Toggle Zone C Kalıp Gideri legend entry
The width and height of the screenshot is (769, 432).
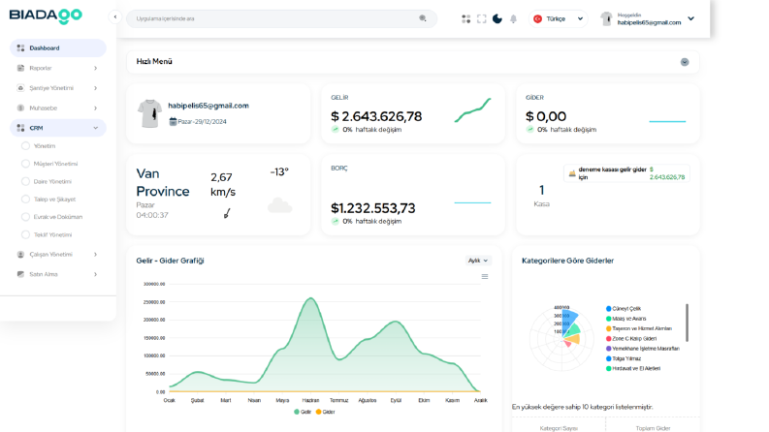[631, 338]
